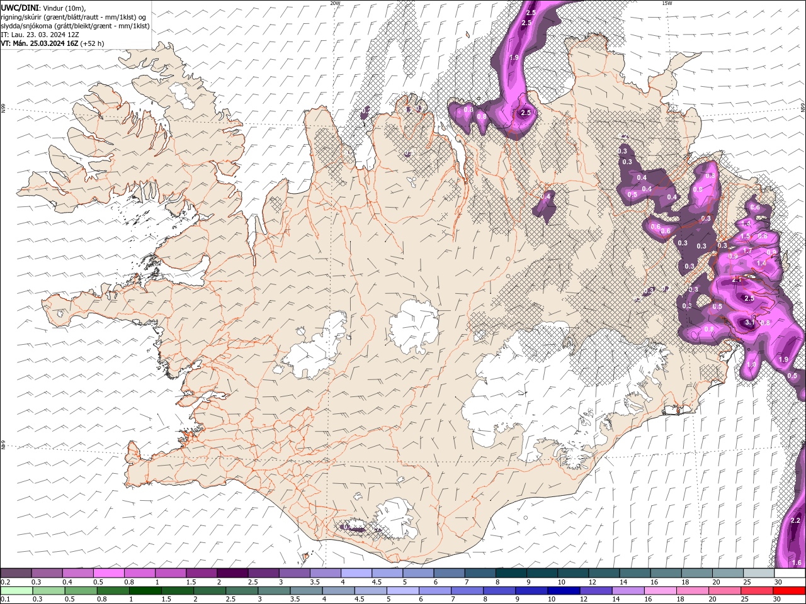Viewport: 806px width, 604px height.
Task: Pick the pale green 0.1 rain legend swatch
Action: point(16,590)
